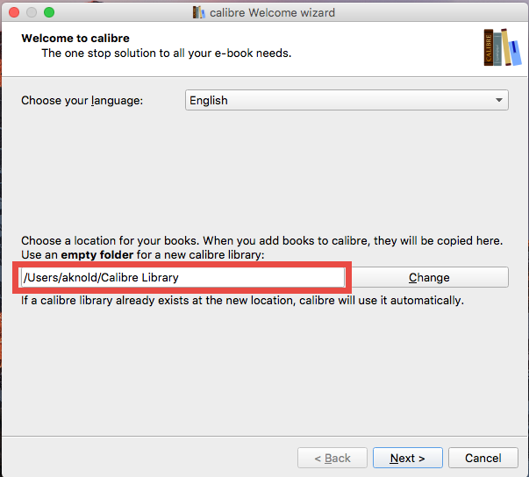
Task: Click the "calibre Welcome wizard" window title
Action: tap(272, 13)
